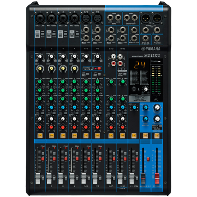Click the red BAL knob on channel 9/10
The image size is (197, 197).
111,127
